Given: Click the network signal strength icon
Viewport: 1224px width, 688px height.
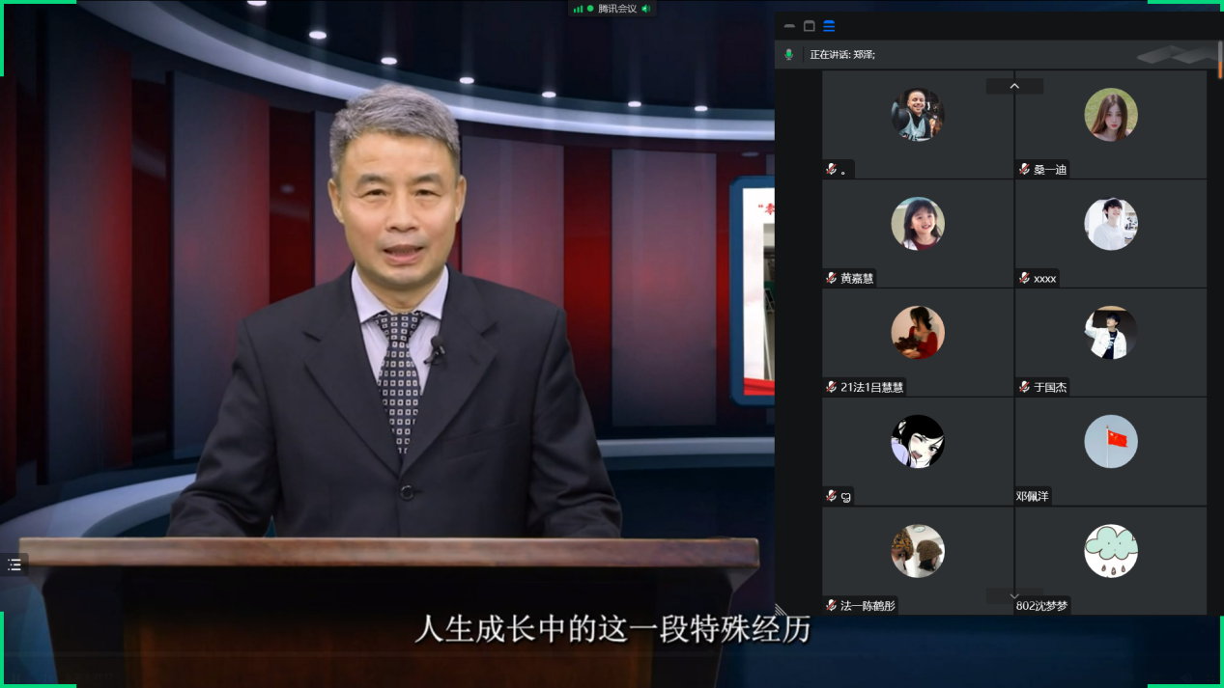Looking at the screenshot, I should pos(578,9).
